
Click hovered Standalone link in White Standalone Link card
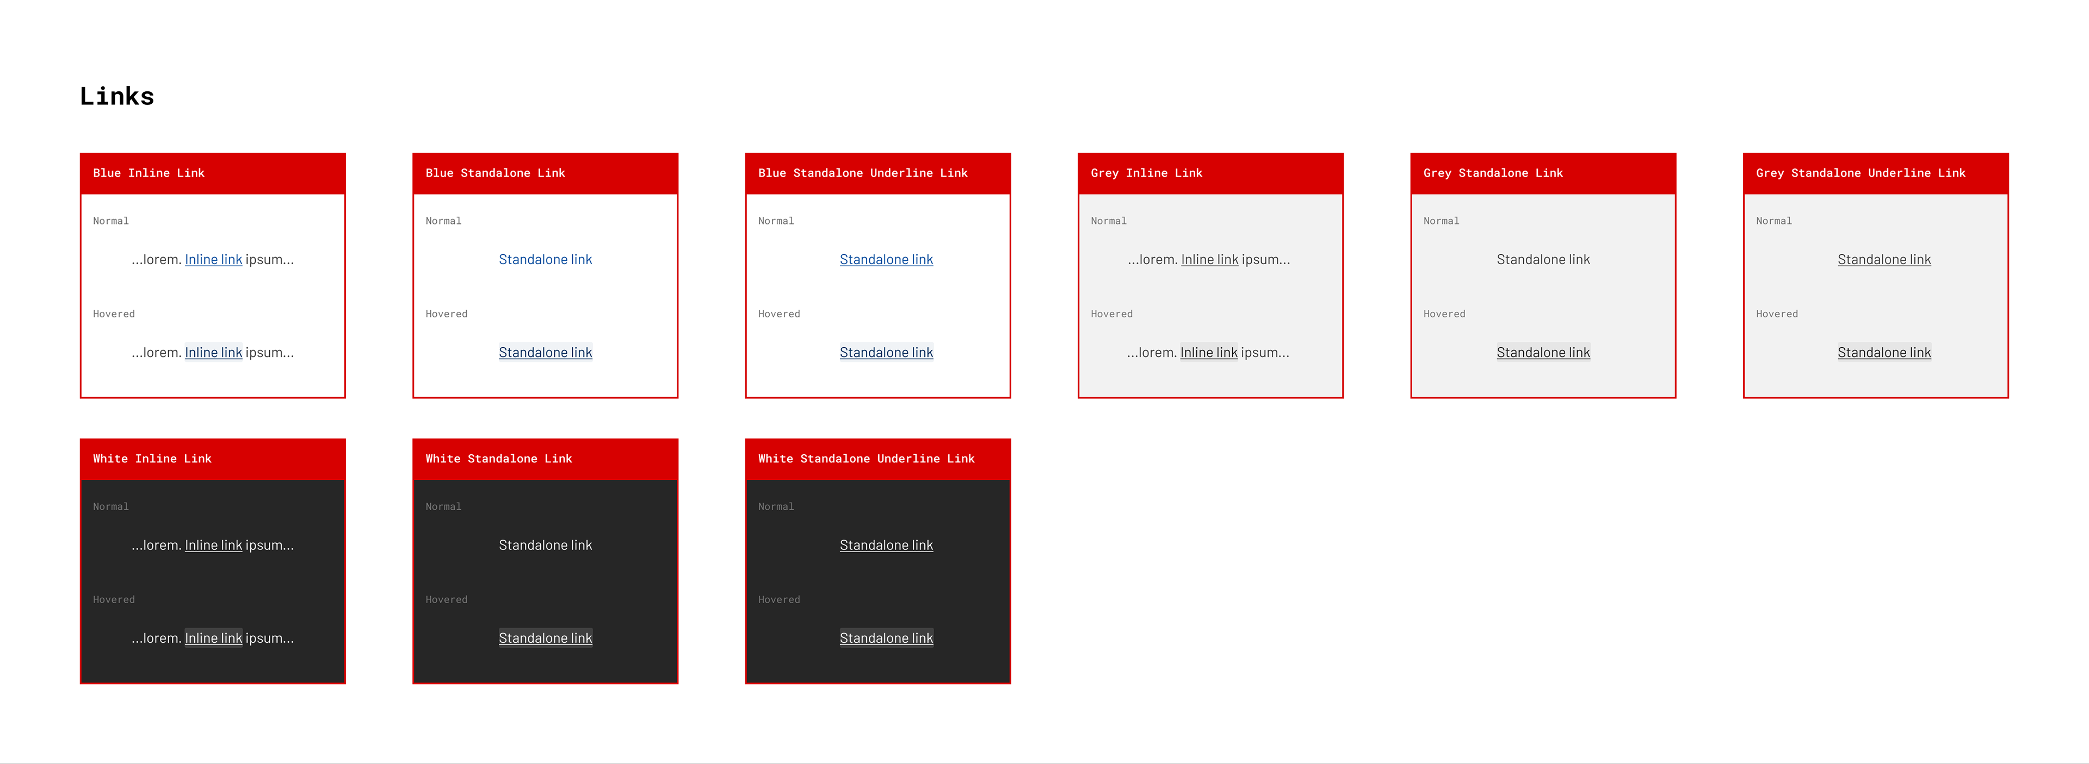(545, 638)
